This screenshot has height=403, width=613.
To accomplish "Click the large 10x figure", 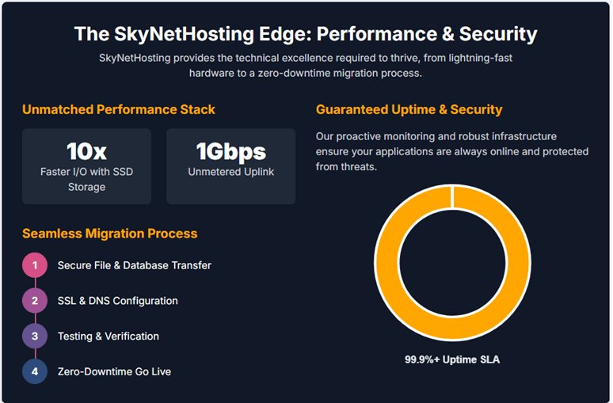I will [86, 151].
